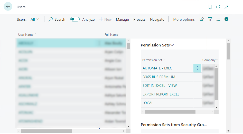Open EXPORT REPORT EXCEL permission set
243x134 pixels.
[x=161, y=94]
